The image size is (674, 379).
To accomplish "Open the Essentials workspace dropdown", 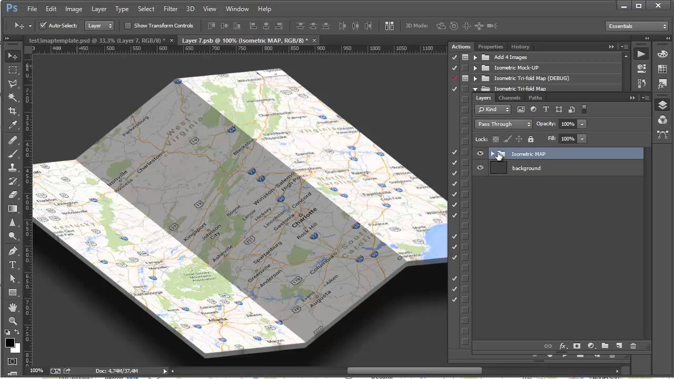I will [x=636, y=26].
